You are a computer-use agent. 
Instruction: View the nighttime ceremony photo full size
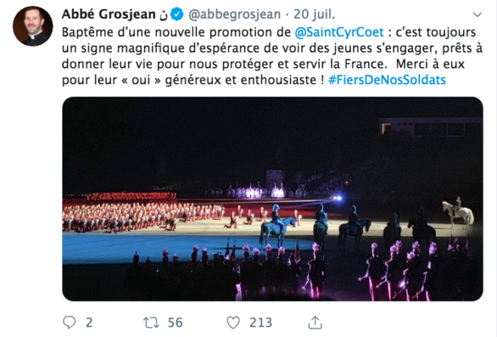click(x=273, y=199)
